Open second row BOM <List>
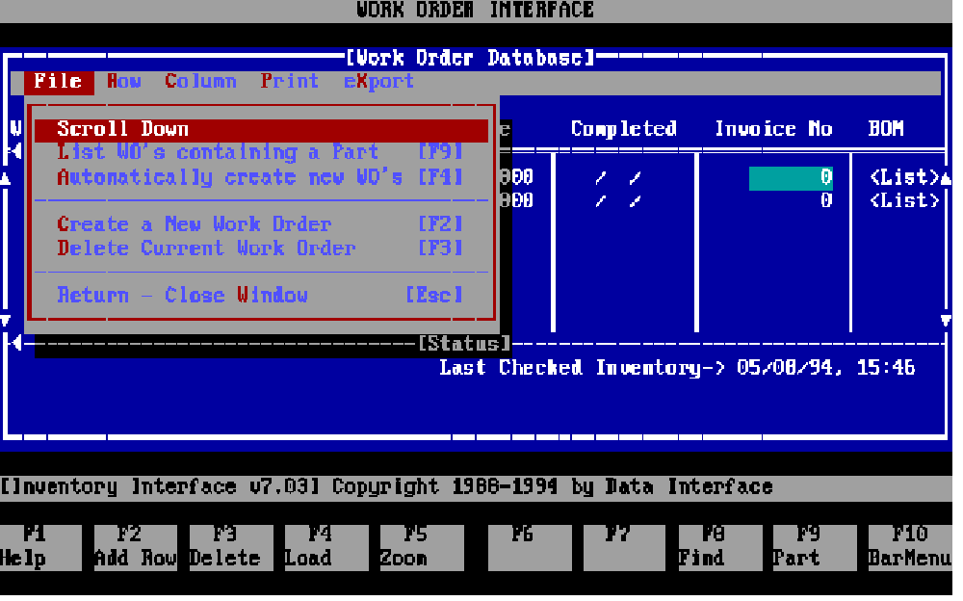Viewport: 963px width, 601px height. (x=904, y=201)
